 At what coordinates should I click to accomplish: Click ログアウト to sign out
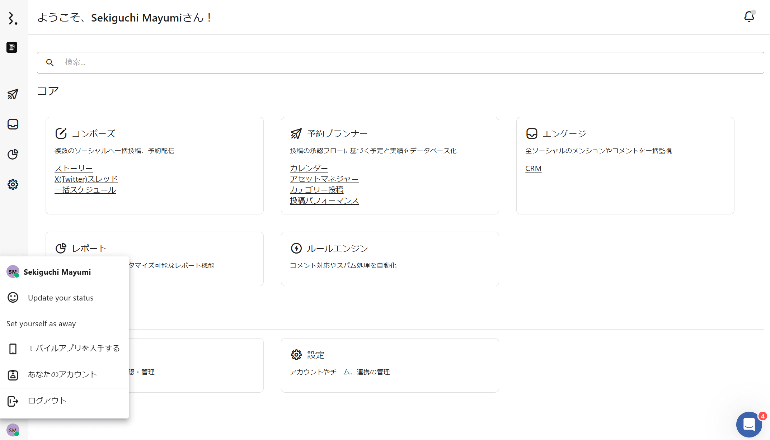coord(47,401)
